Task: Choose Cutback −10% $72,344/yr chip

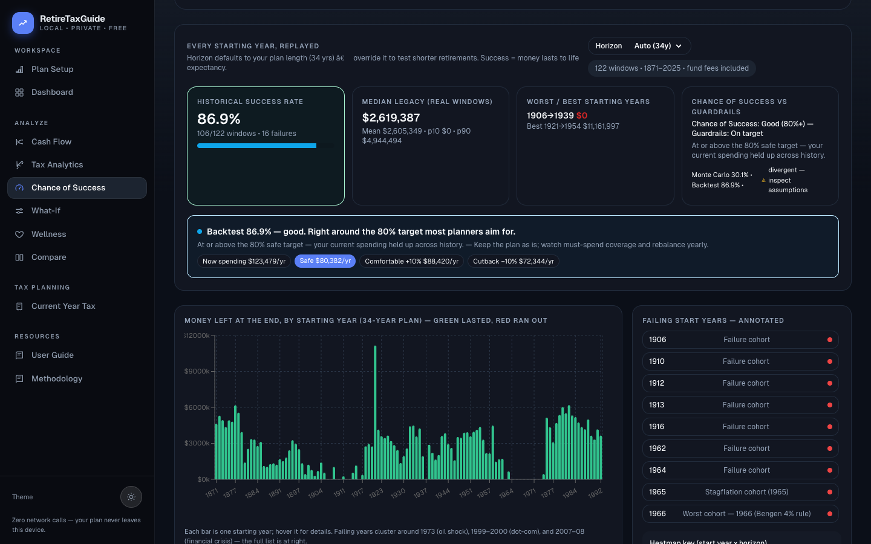Action: pos(514,261)
